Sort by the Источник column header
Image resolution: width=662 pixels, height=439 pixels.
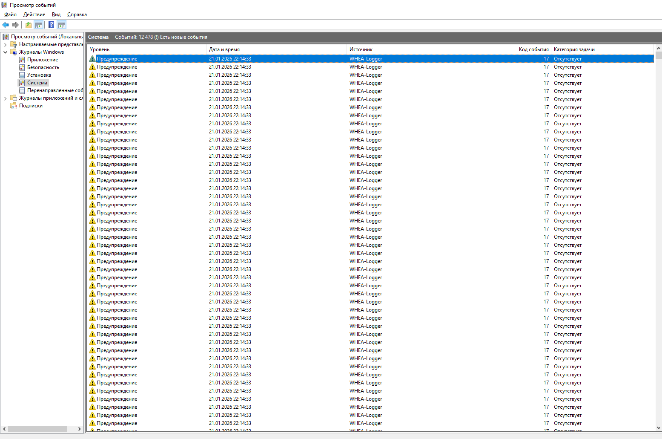[x=361, y=49]
